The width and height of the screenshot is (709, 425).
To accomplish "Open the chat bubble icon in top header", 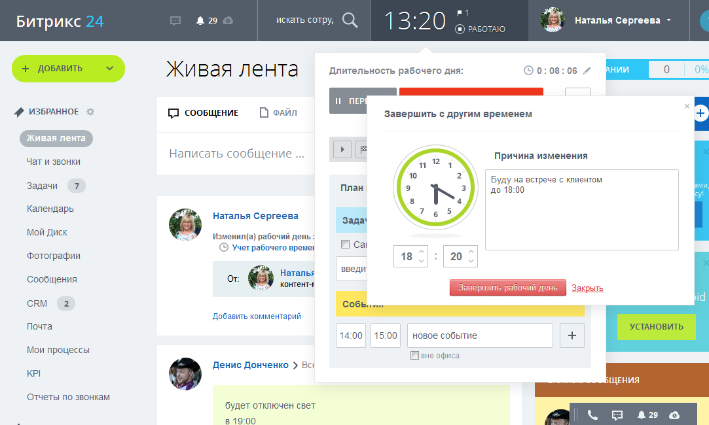I will 175,20.
